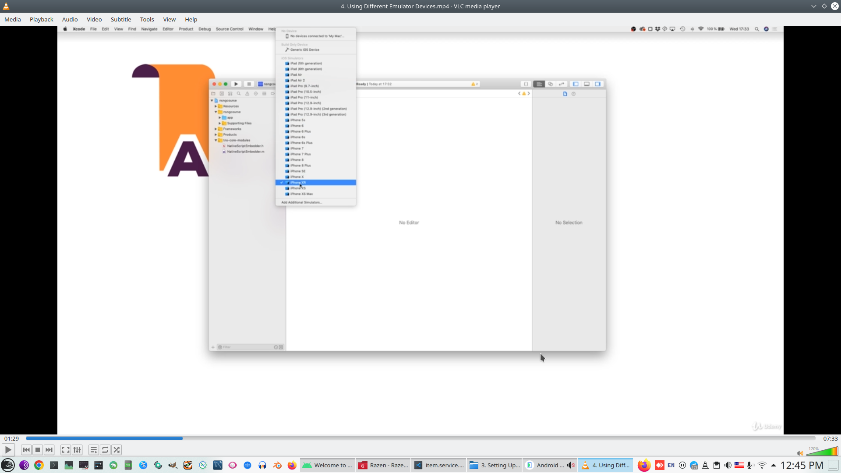This screenshot has height=473, width=841.
Task: Toggle random shuffle playback
Action: (x=117, y=450)
